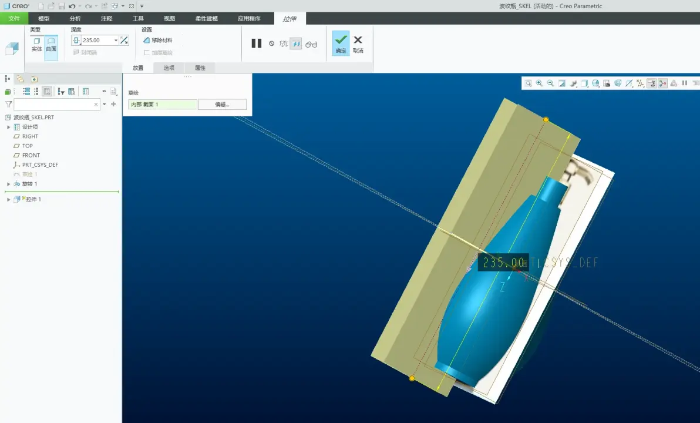Click Zoom Out magnifier in graphics toolbar
Screen dimensions: 700x423
point(550,83)
